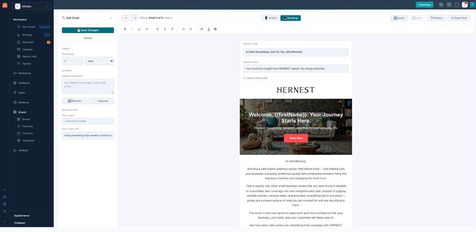
Task: Click the Rewrite button
Action: pos(74,101)
